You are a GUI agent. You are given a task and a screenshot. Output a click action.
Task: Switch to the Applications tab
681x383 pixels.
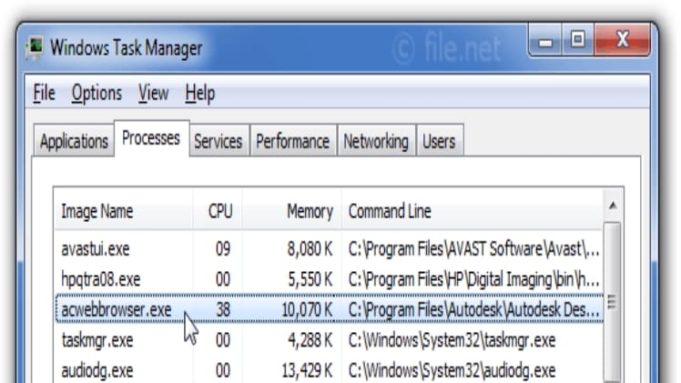(74, 141)
